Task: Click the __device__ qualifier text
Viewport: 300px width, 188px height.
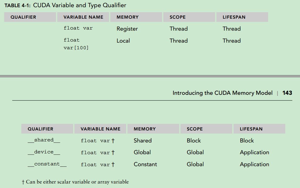Action: 44,152
